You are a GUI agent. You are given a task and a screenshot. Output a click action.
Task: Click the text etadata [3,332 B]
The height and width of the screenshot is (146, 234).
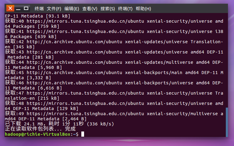28,78
